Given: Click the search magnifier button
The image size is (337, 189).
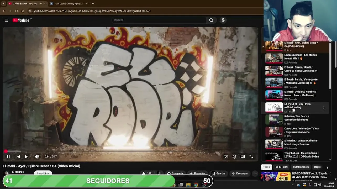Looking at the screenshot, I should (211, 20).
